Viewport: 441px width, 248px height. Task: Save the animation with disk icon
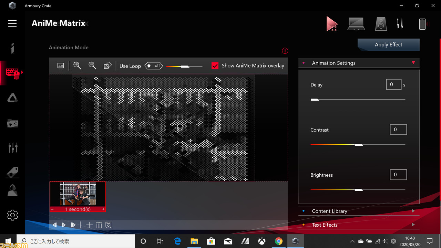(x=108, y=225)
